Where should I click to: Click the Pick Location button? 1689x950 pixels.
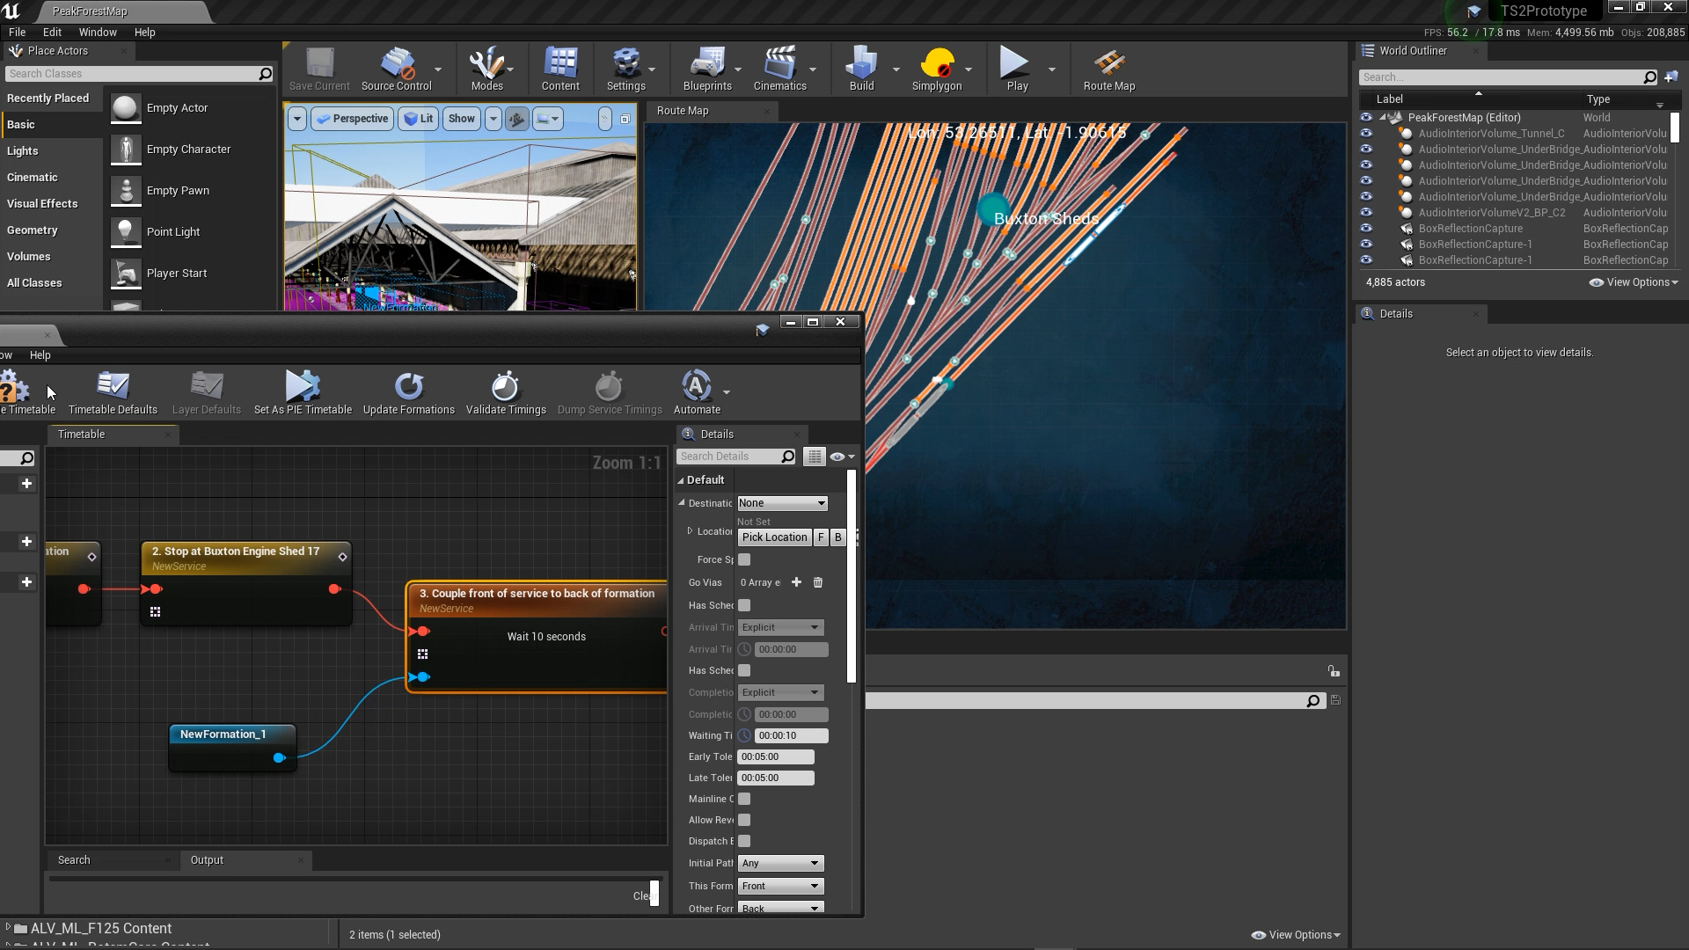[x=773, y=537]
